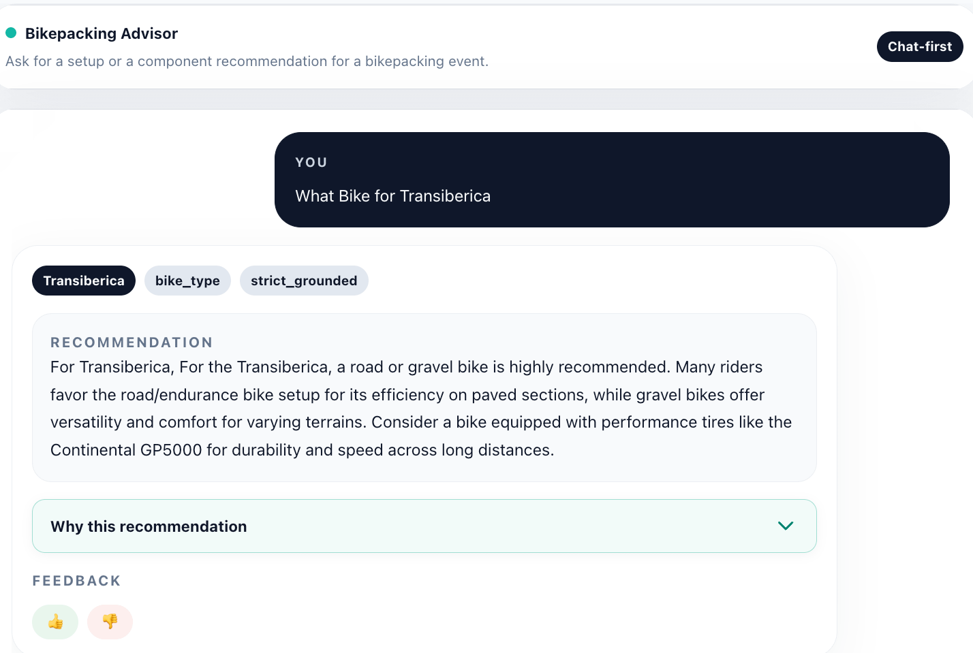The height and width of the screenshot is (653, 973).
Task: Select the Transiberica event chip
Action: 84,281
